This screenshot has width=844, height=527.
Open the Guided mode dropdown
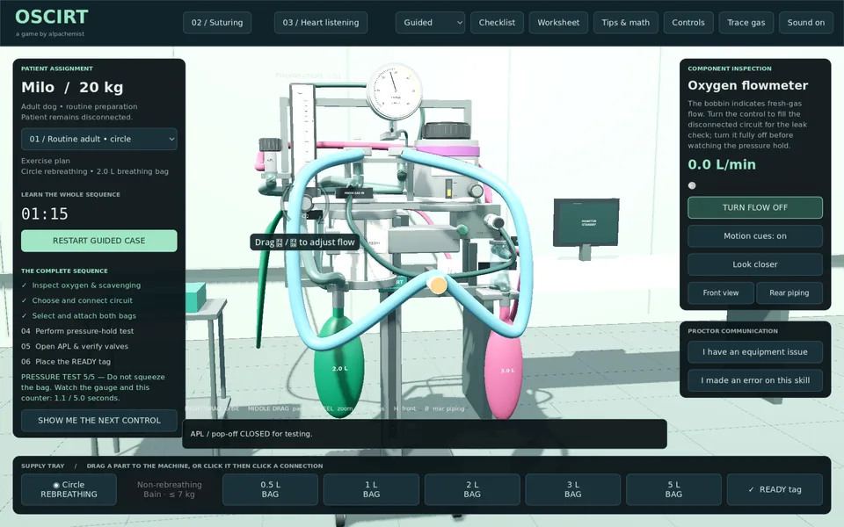(x=430, y=23)
